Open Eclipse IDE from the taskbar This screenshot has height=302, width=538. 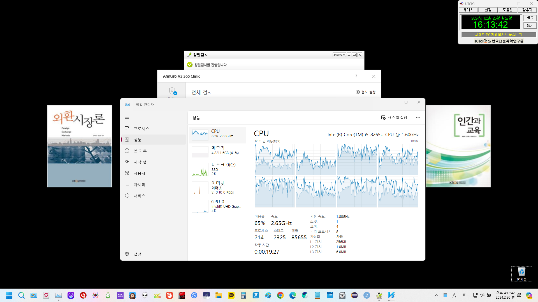(x=354, y=295)
